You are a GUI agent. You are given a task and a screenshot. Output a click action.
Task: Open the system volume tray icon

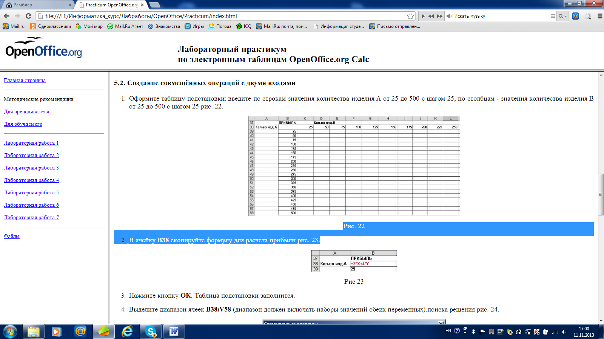[564, 332]
